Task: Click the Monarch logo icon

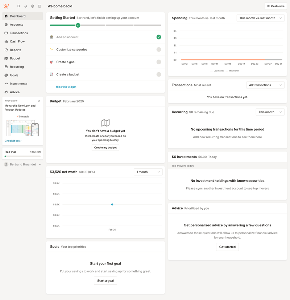Action: [7, 6]
